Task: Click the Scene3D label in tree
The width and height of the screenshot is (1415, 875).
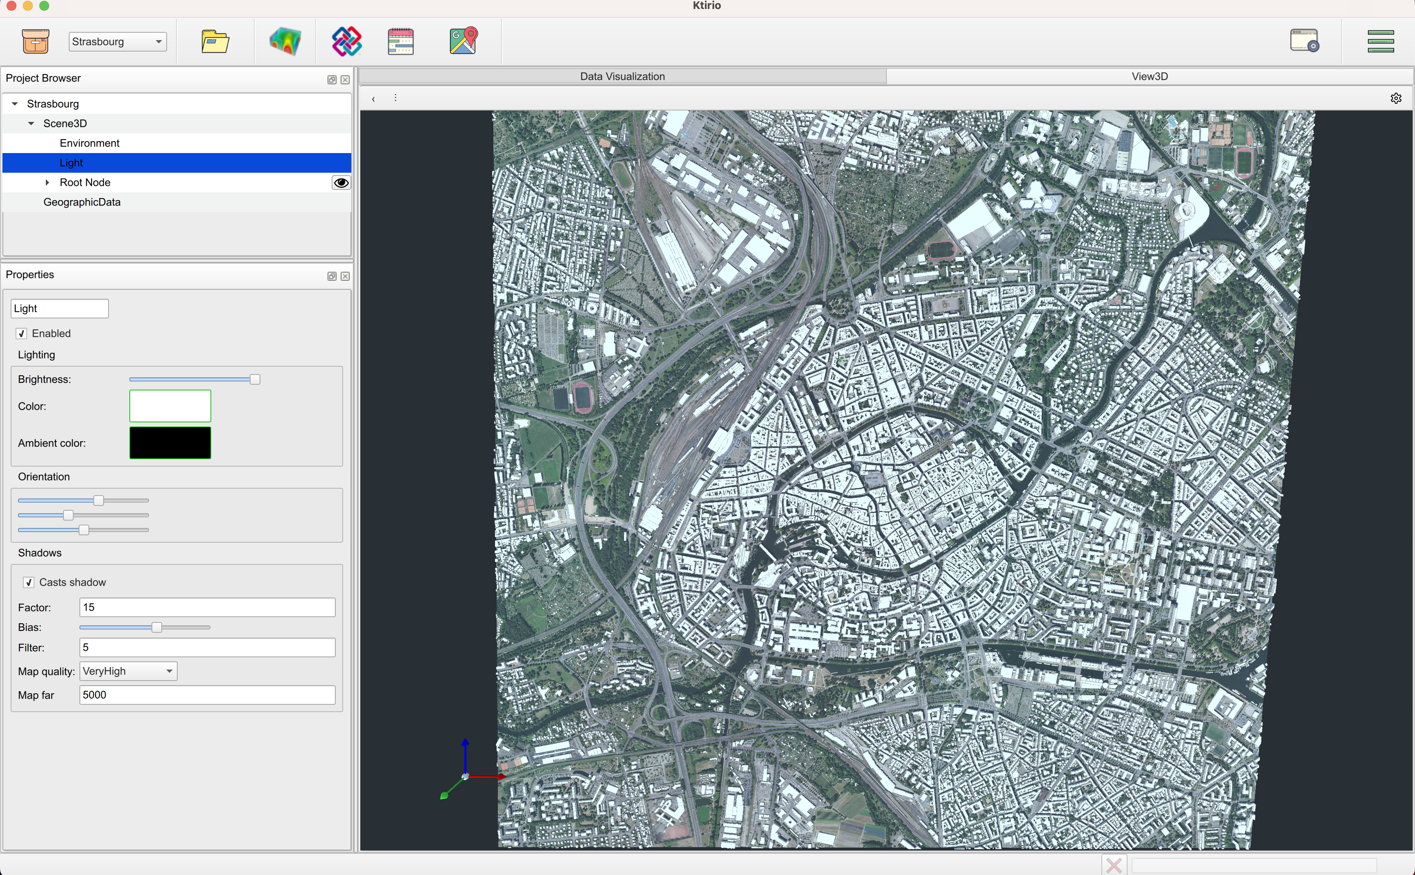Action: [x=65, y=124]
